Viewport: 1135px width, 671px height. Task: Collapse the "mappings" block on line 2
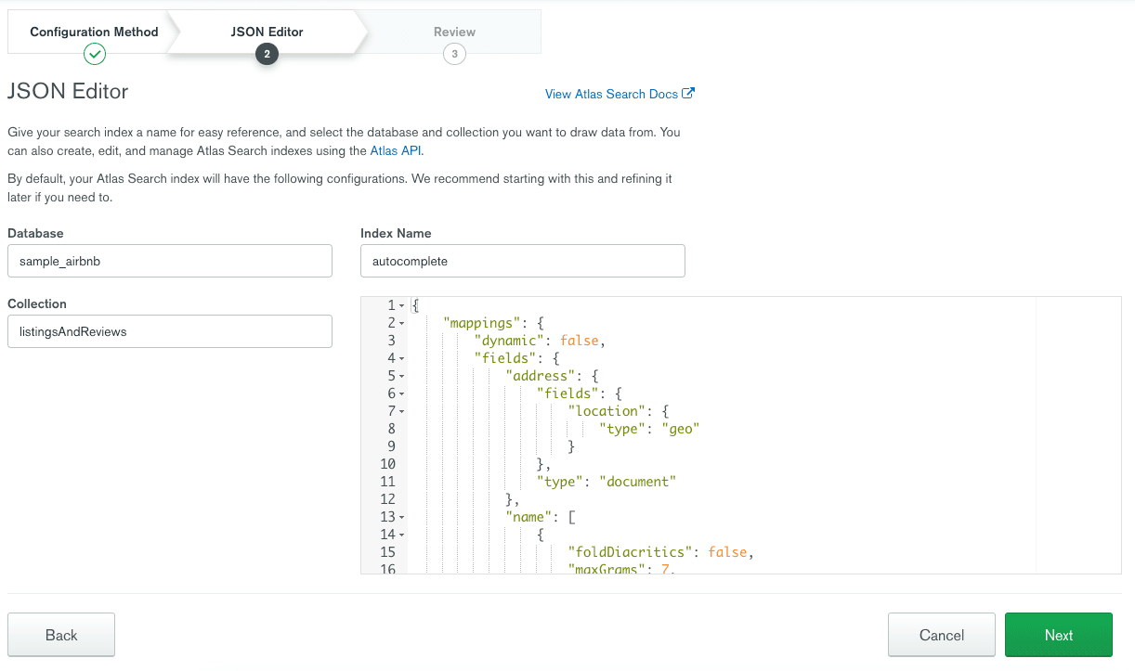coord(401,324)
